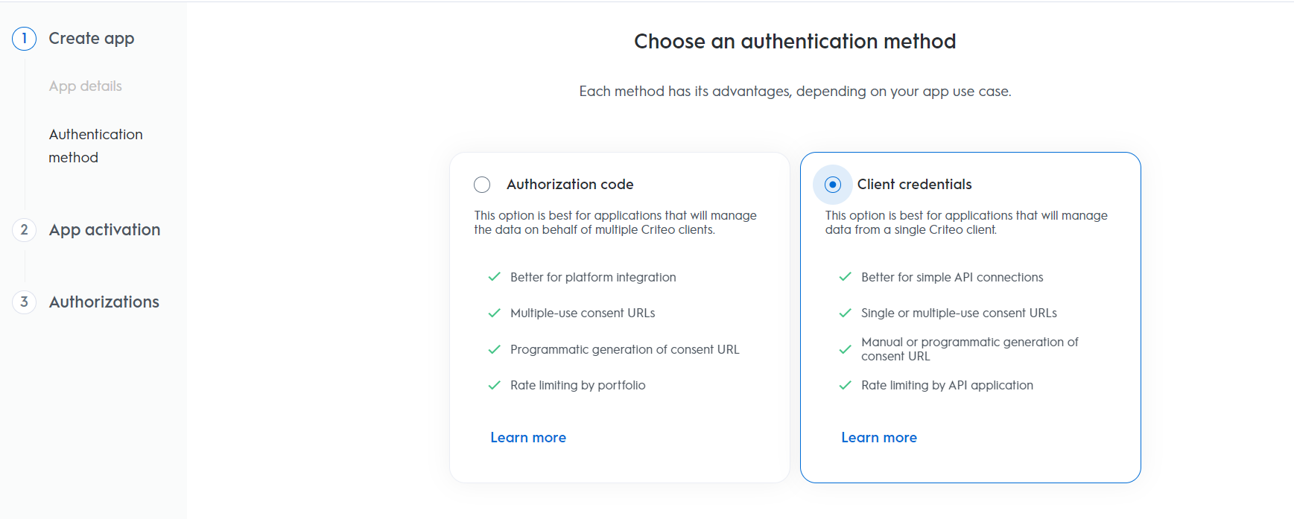Go to App details step
Image resolution: width=1294 pixels, height=519 pixels.
tap(86, 86)
